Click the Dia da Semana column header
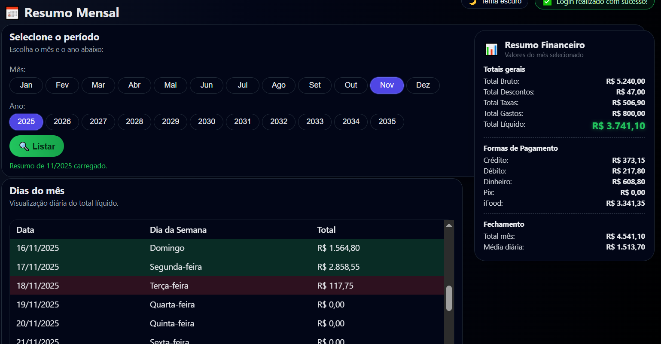Image resolution: width=661 pixels, height=344 pixels. tap(178, 230)
